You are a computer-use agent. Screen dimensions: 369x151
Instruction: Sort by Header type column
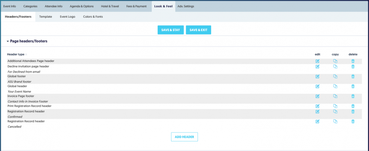click(17, 55)
